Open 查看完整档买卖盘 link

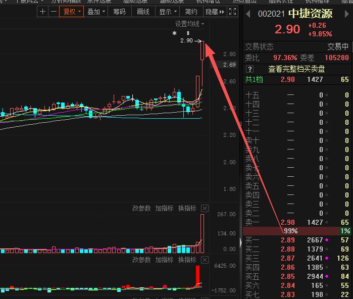296,69
